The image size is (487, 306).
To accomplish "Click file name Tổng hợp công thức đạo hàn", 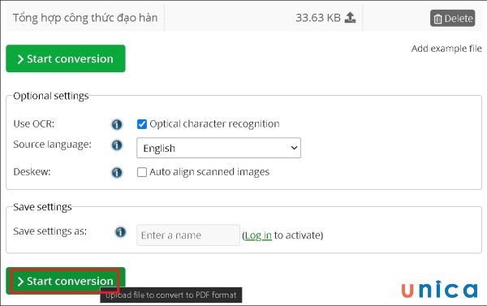I will 85,18.
